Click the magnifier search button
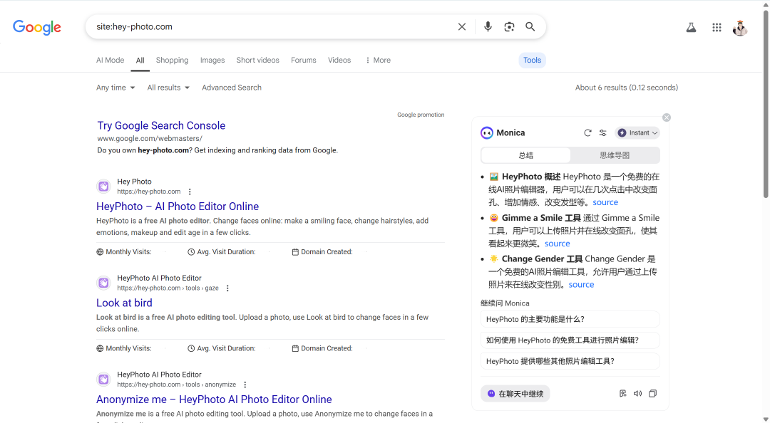This screenshot has width=770, height=423. tap(530, 26)
